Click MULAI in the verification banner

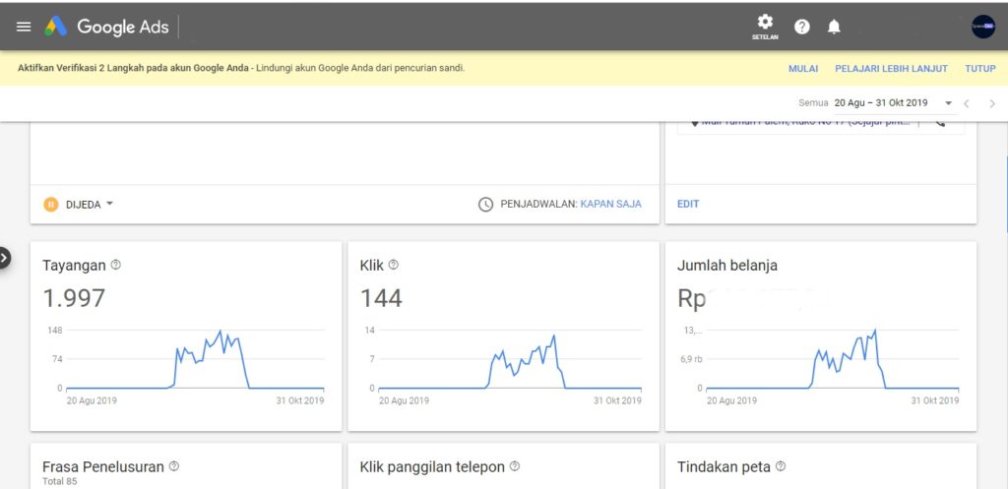click(803, 68)
